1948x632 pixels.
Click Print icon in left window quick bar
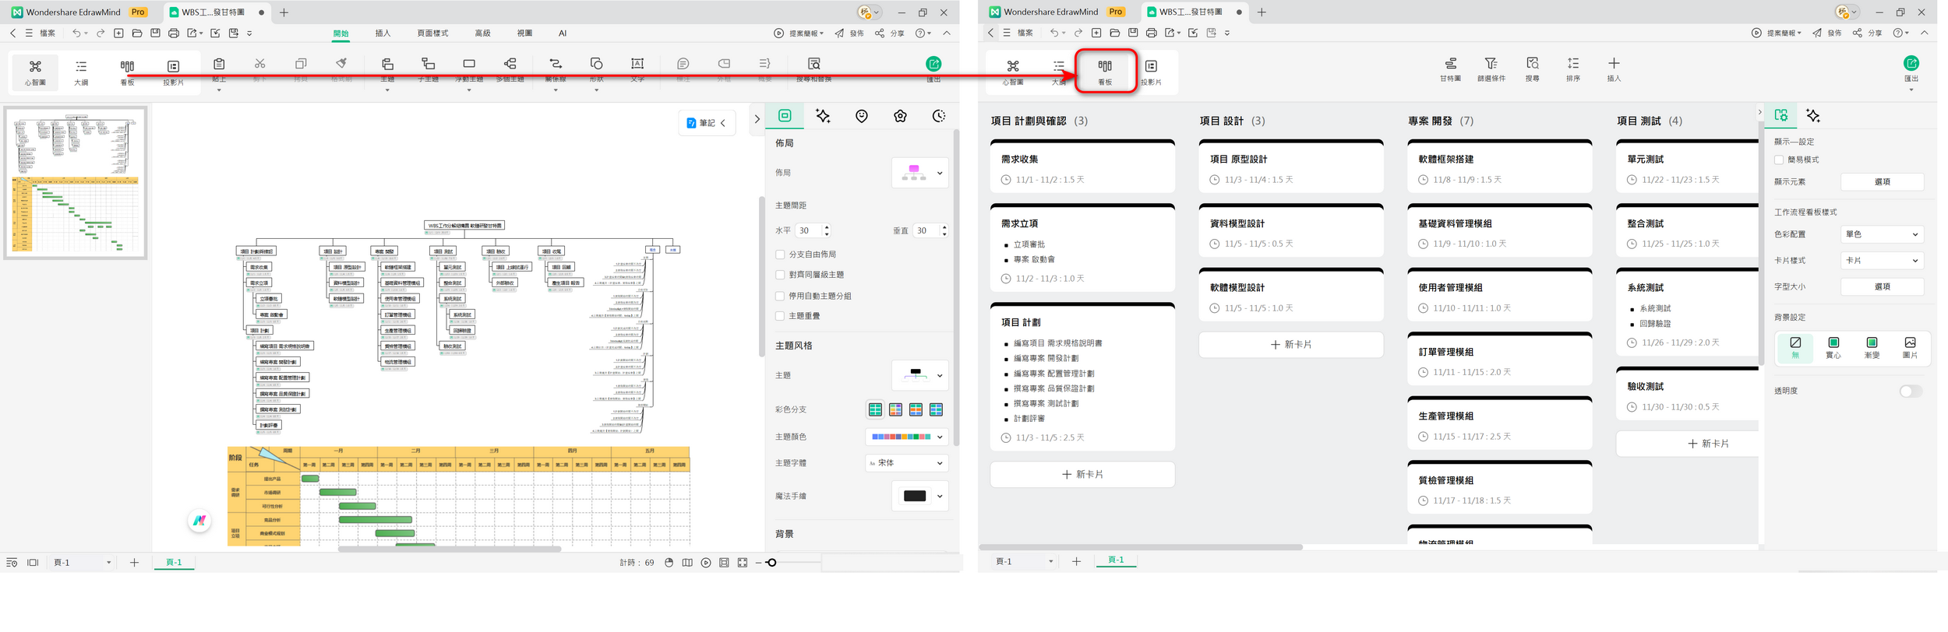[x=174, y=33]
